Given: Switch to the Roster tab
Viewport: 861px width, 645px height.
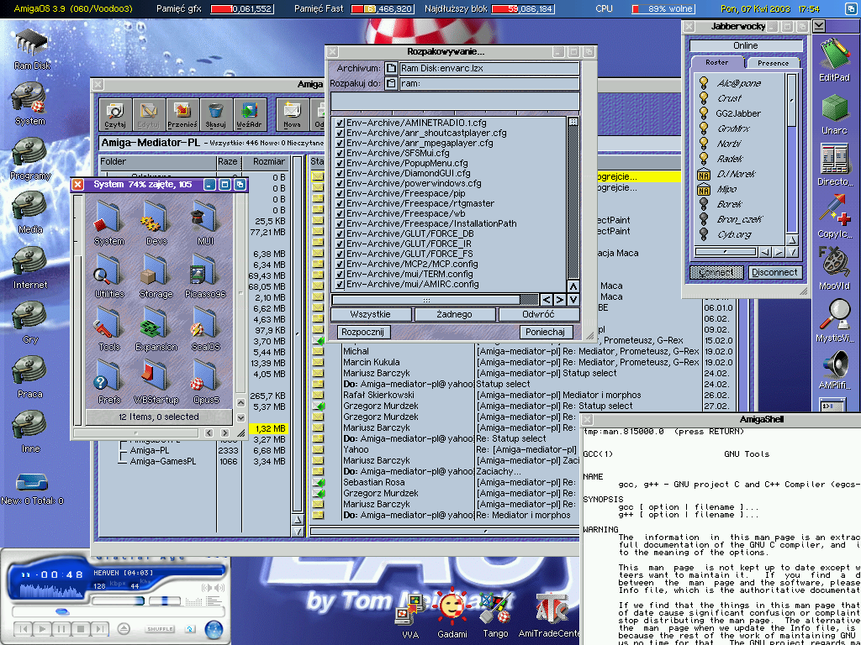Looking at the screenshot, I should coord(716,62).
